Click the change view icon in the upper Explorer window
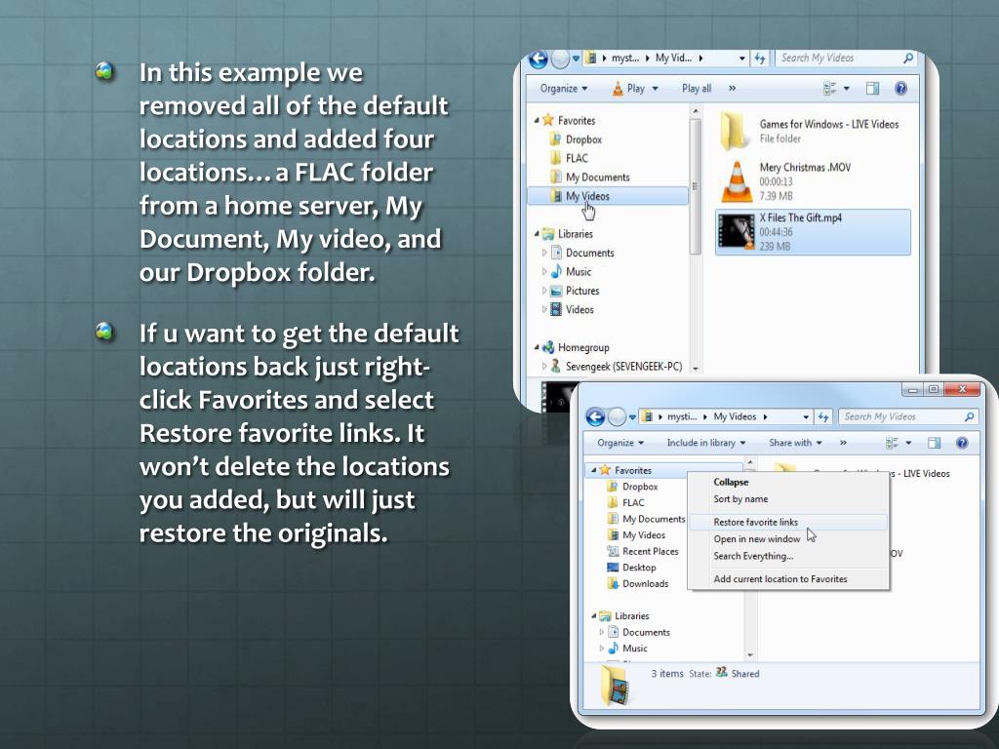The width and height of the screenshot is (999, 749). coord(829,89)
